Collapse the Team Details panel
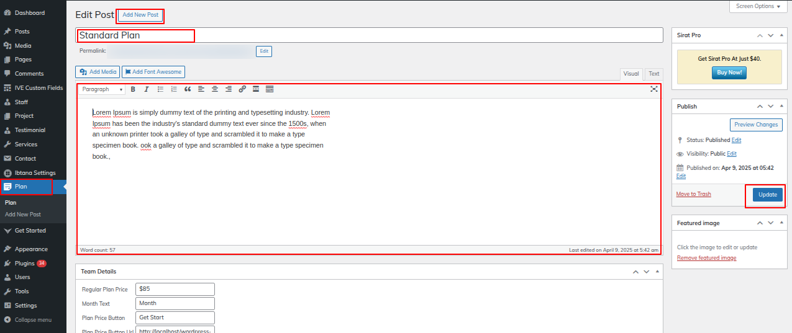Screen dimensions: 792x333 tap(658, 272)
